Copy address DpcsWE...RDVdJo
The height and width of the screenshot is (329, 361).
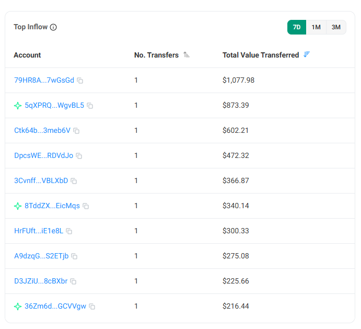click(79, 156)
